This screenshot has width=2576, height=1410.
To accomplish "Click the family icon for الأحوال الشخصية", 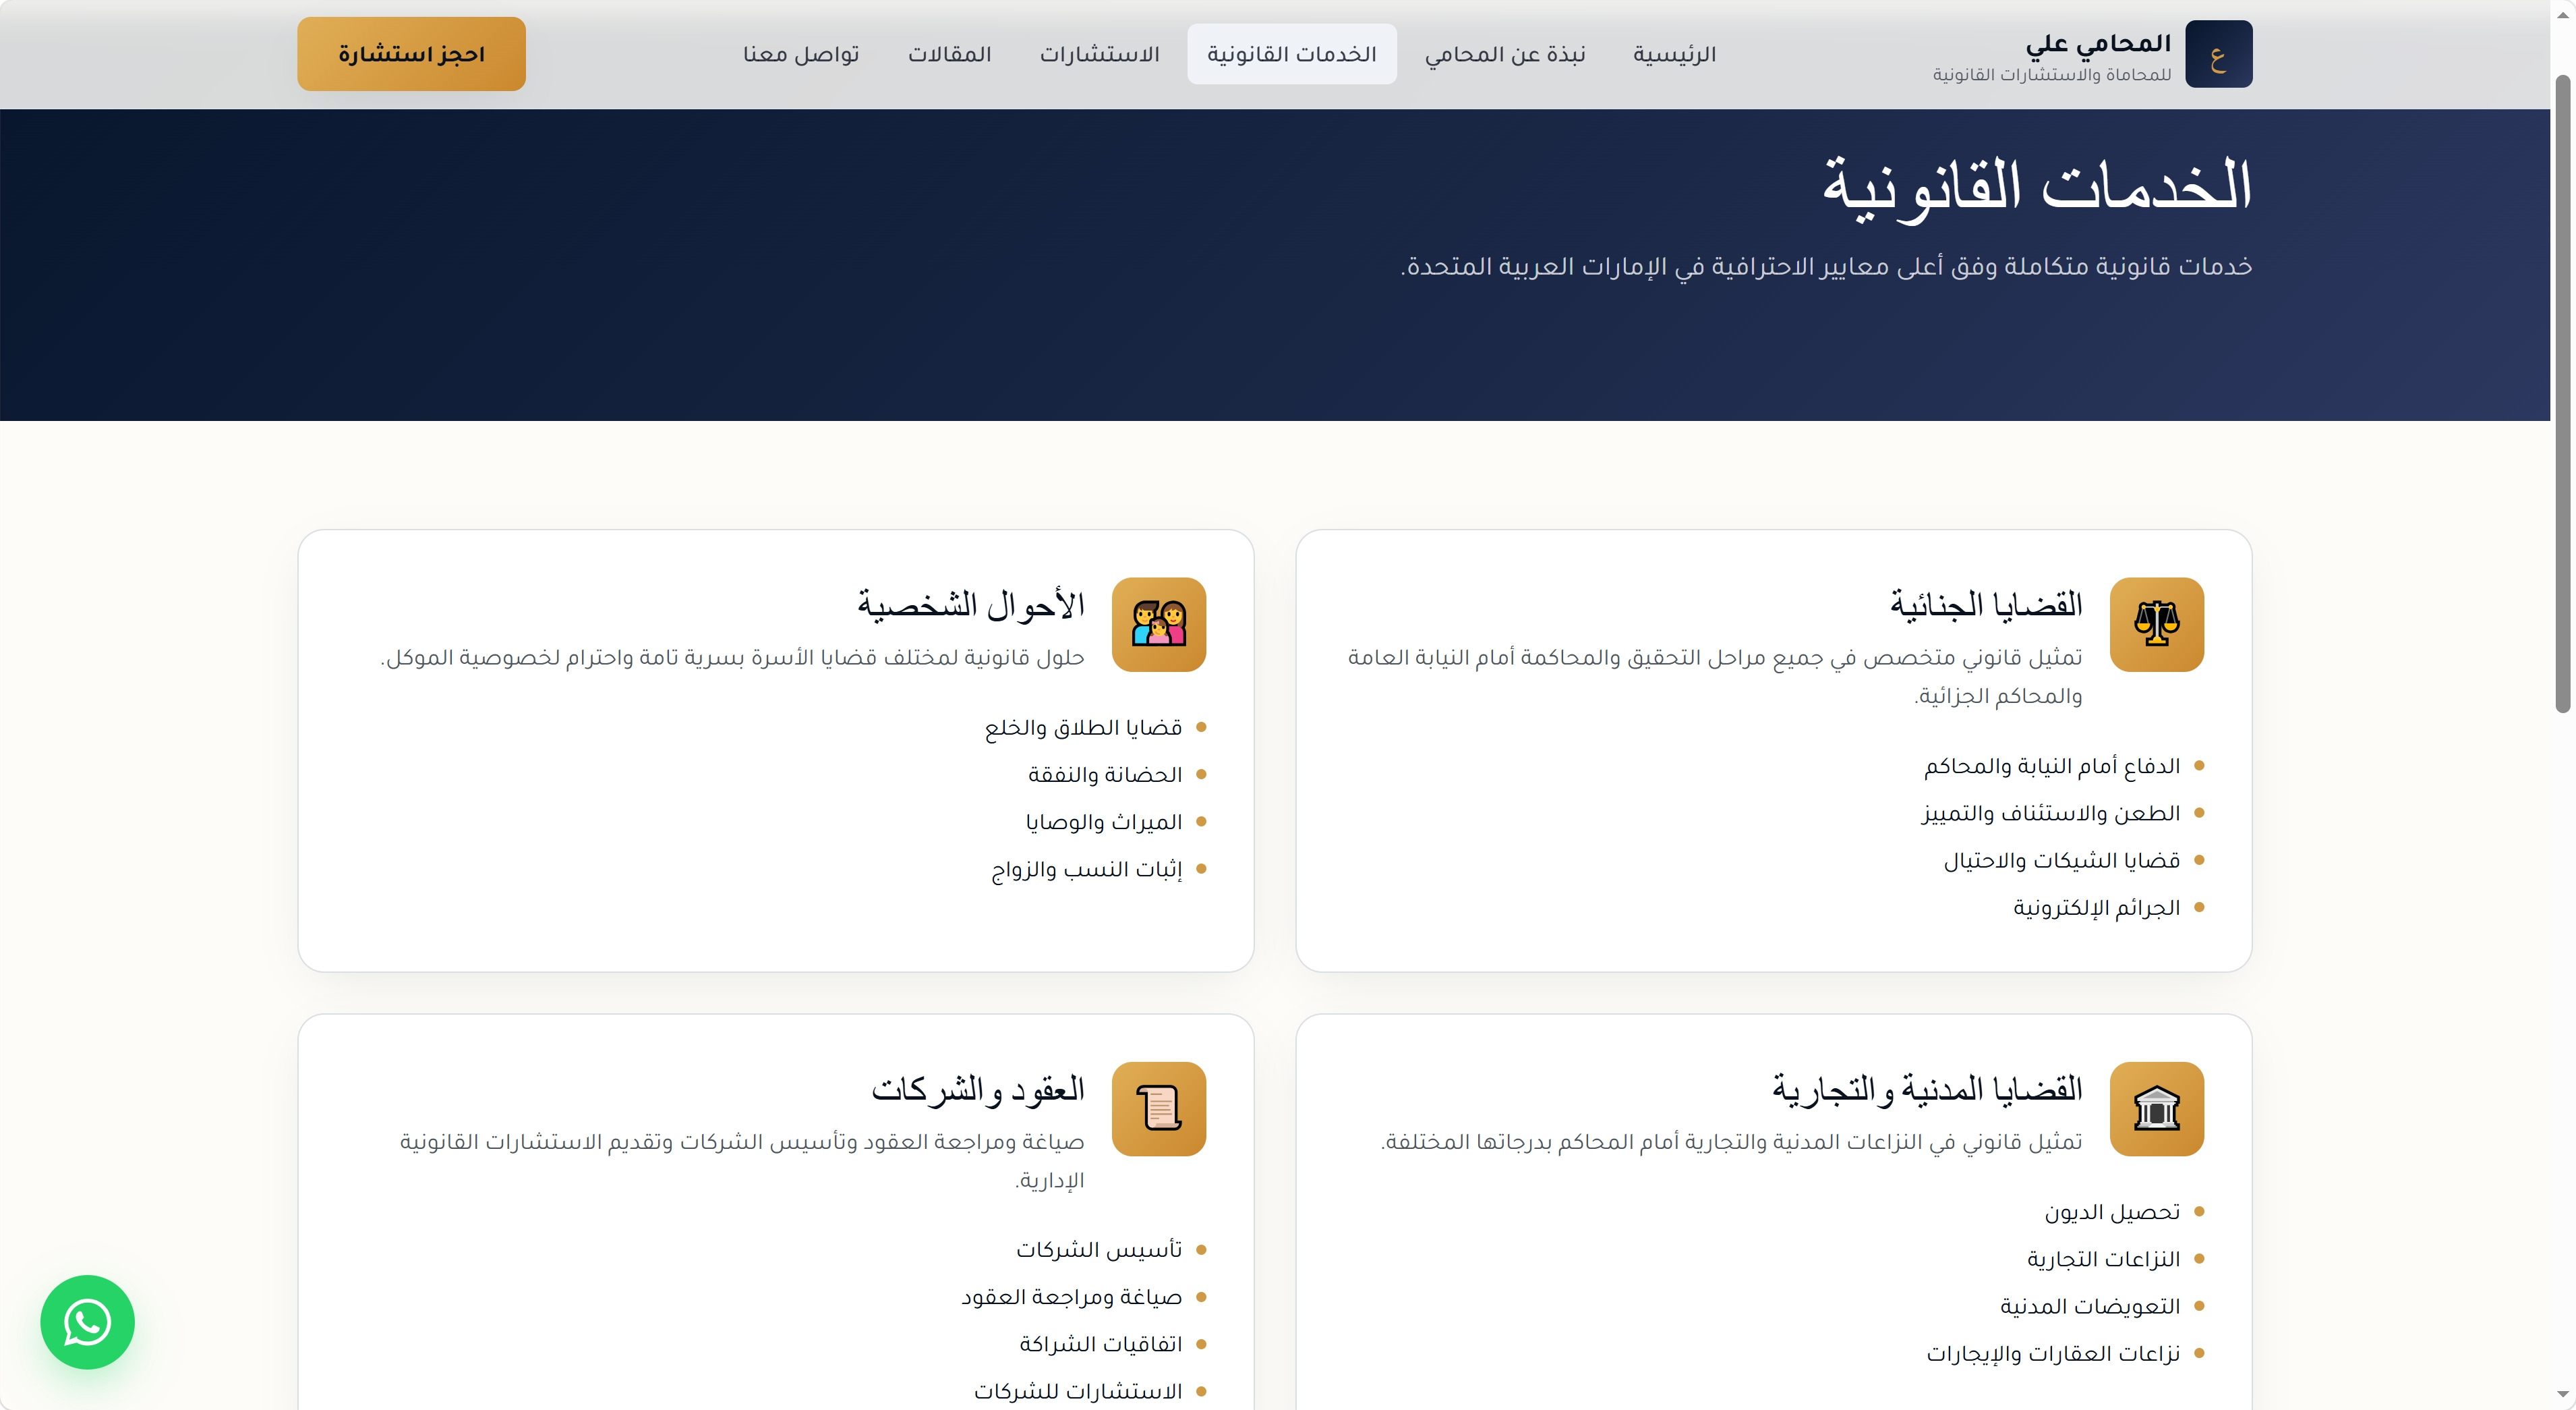I will [1158, 623].
